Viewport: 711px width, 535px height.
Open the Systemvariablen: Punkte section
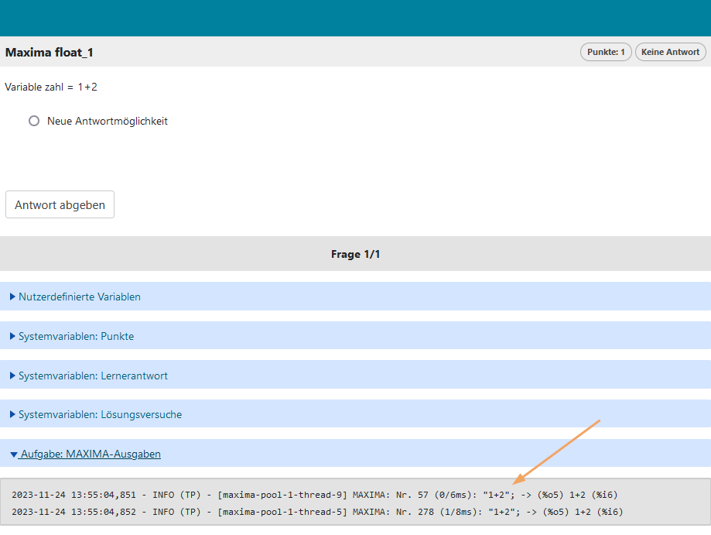[x=76, y=336]
